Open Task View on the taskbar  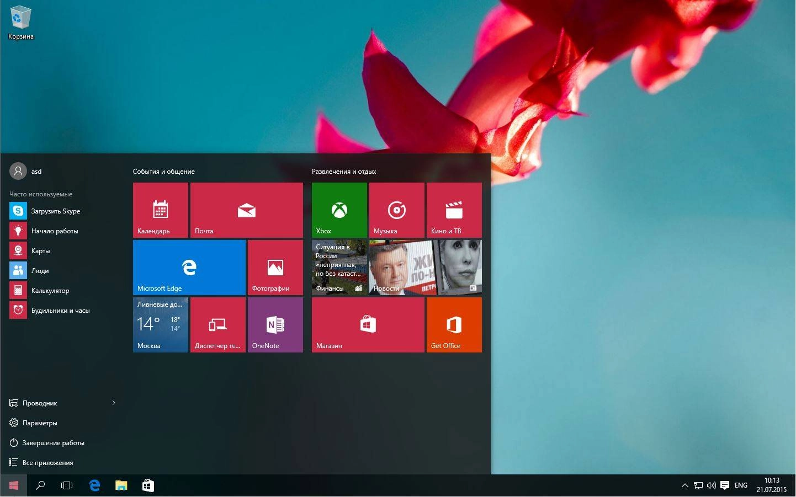point(67,485)
